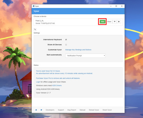Click the green View button for Pixel 2 XL

102,22
